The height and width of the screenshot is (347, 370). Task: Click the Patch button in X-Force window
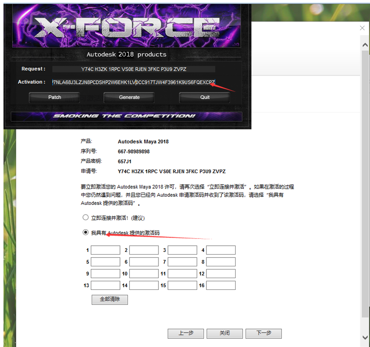pos(55,97)
